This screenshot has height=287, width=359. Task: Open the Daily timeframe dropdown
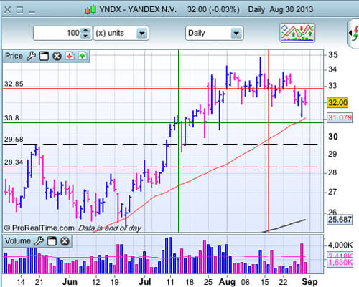pyautogui.click(x=215, y=34)
